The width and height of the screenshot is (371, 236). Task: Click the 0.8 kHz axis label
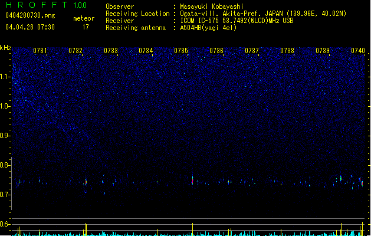[5, 165]
